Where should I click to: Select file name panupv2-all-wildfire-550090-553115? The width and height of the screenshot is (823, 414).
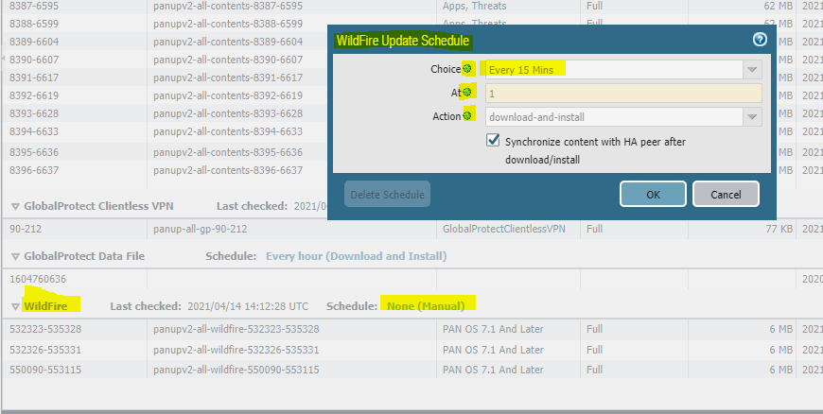click(x=236, y=370)
